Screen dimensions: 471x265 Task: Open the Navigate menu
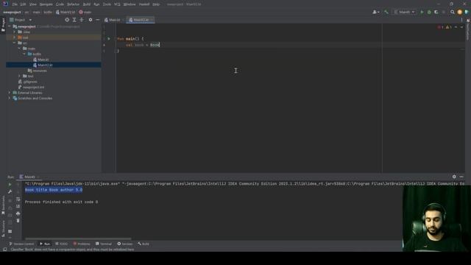click(46, 4)
